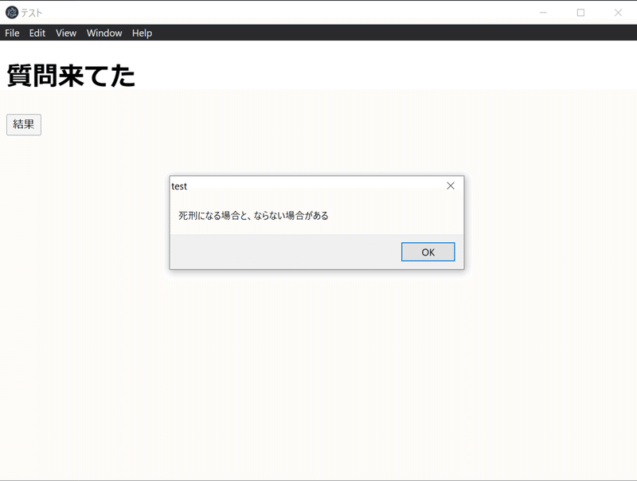
Task: Click the dark menu bar strip
Action: pos(318,33)
